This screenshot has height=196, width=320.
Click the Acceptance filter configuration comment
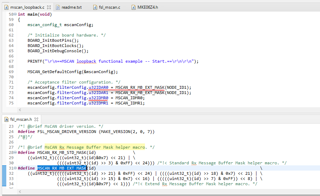coord(74,82)
